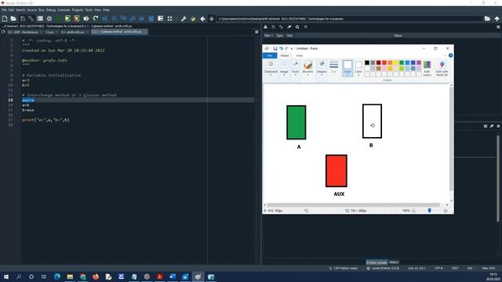This screenshot has width=502, height=282.
Task: Open the Clipboard dropdown in Paint
Action: click(x=271, y=67)
